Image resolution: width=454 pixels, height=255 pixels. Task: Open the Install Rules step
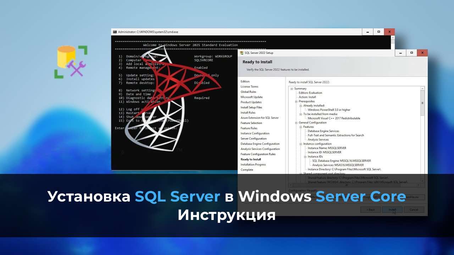[248, 113]
